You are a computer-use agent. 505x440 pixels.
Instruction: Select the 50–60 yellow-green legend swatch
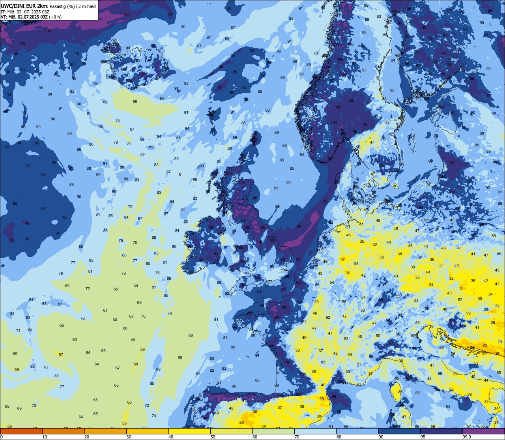pos(231,431)
